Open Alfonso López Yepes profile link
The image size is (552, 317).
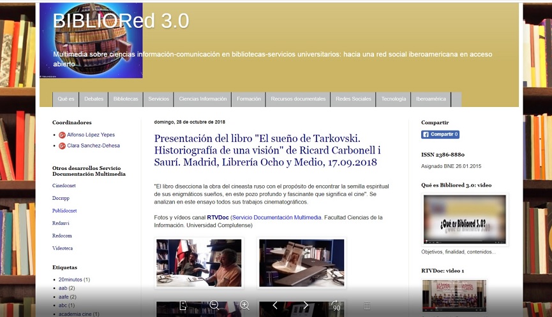click(x=91, y=135)
